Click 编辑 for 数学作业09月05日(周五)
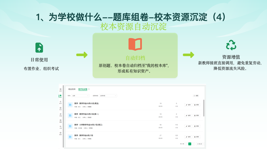Screen dimensions: 267x150 (x=188, y=105)
